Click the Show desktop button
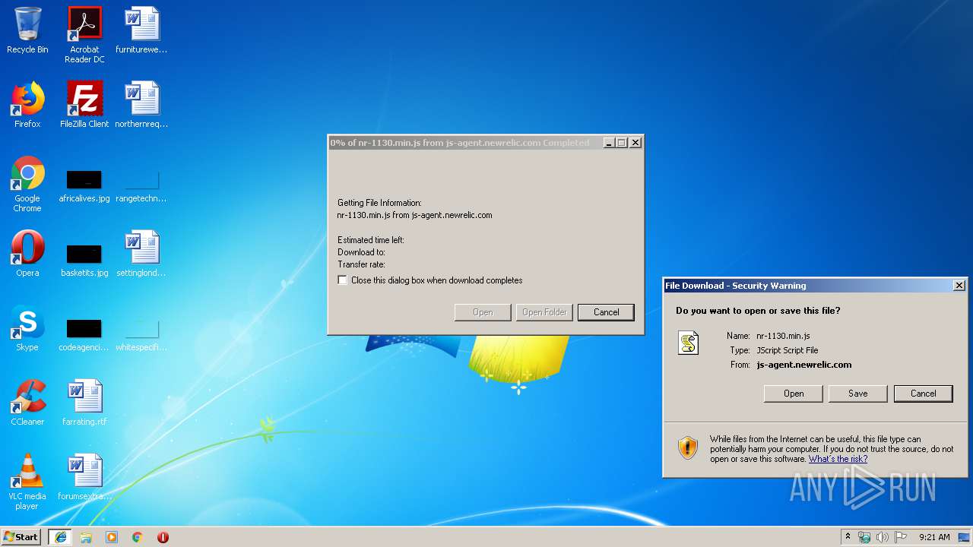 coord(964,537)
